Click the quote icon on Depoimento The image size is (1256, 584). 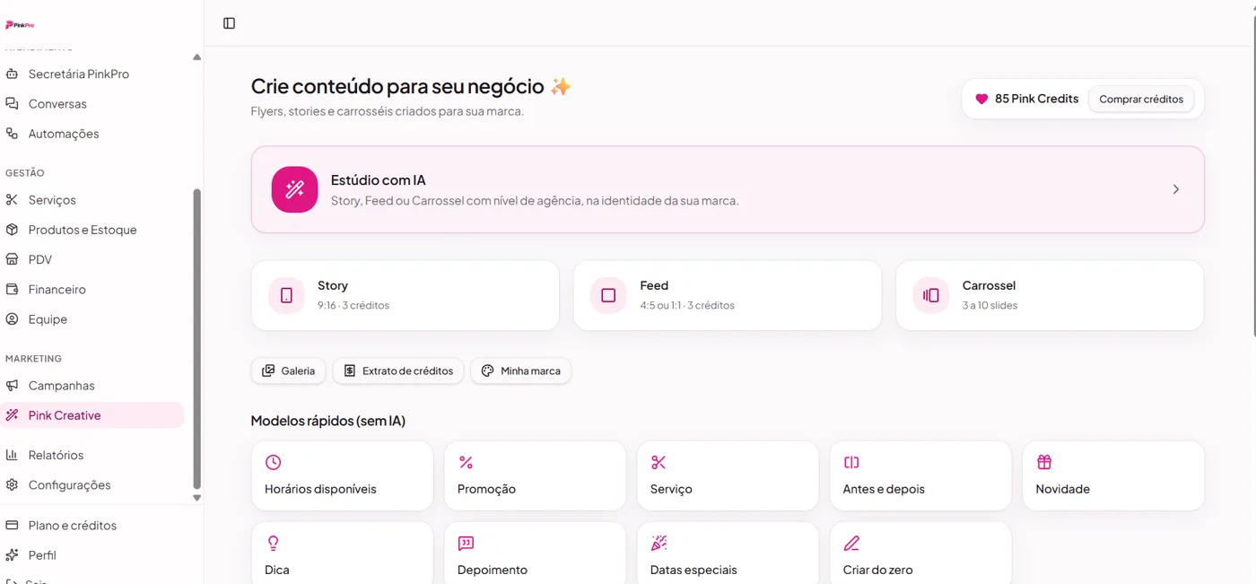point(466,543)
